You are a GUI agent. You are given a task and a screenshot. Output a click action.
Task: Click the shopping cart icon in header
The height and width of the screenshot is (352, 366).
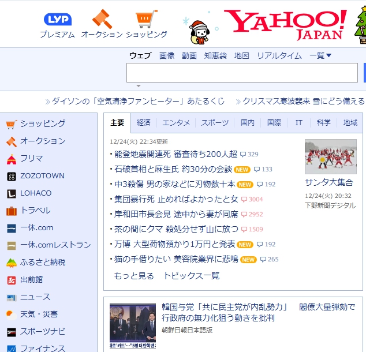click(x=147, y=19)
